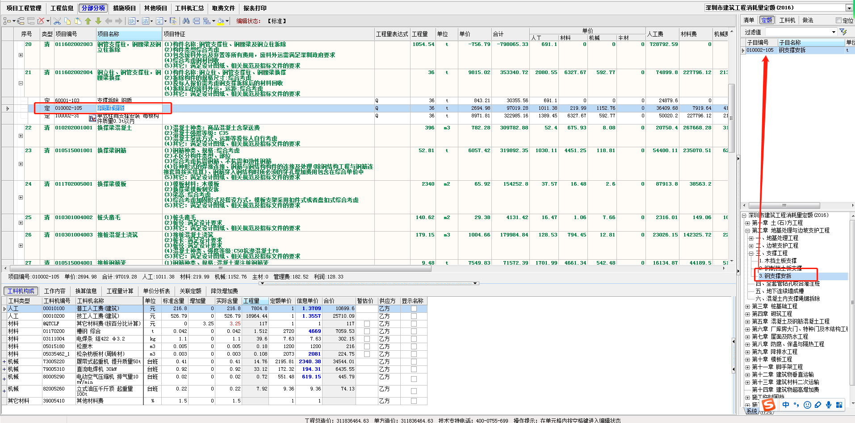Expand 第一章 土(石)方工程 node

click(747, 223)
